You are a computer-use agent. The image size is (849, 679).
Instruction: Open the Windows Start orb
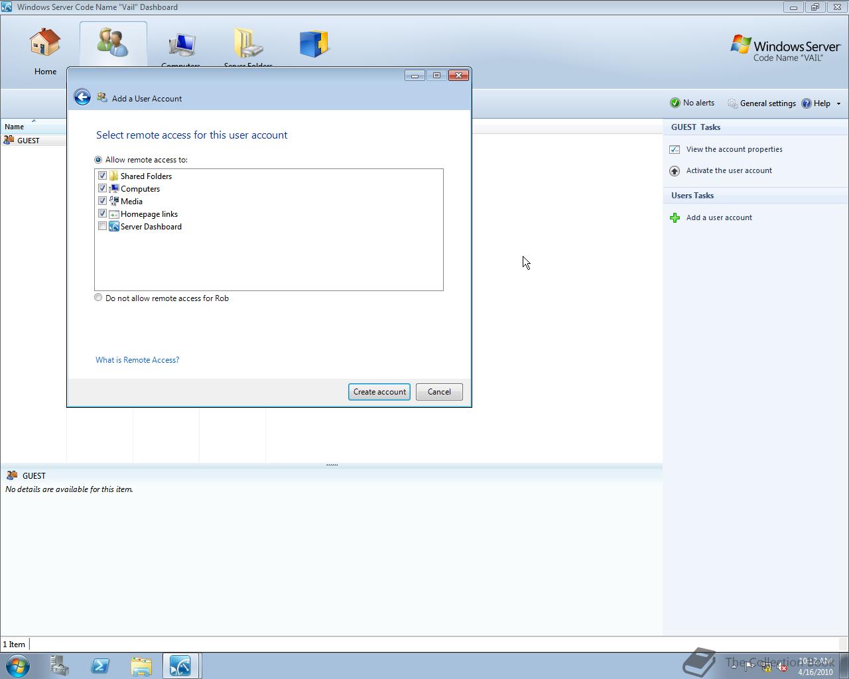click(x=17, y=665)
